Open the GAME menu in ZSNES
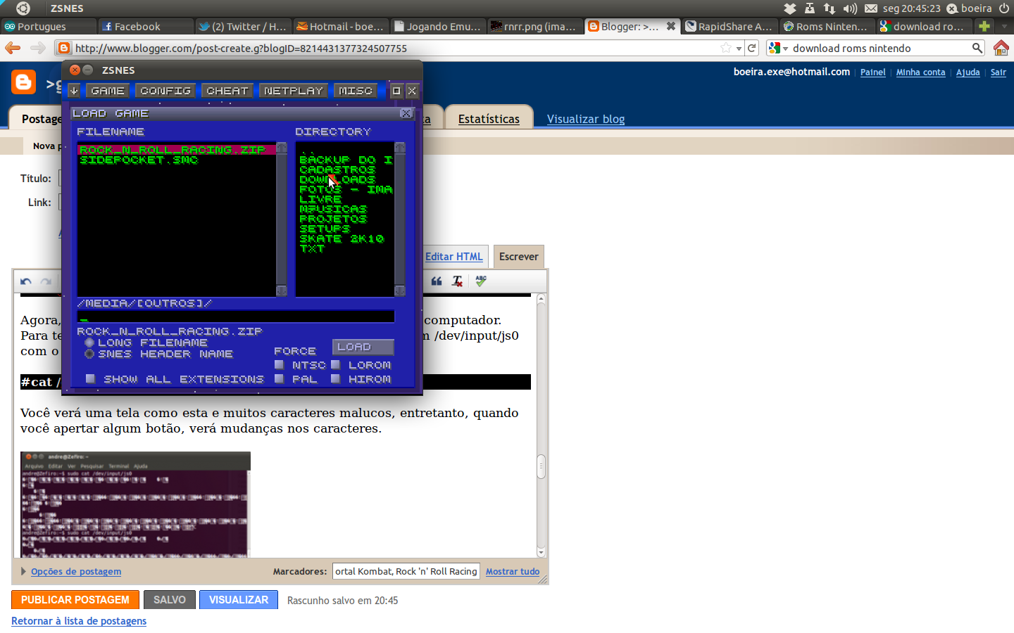The height and width of the screenshot is (633, 1014). [108, 91]
